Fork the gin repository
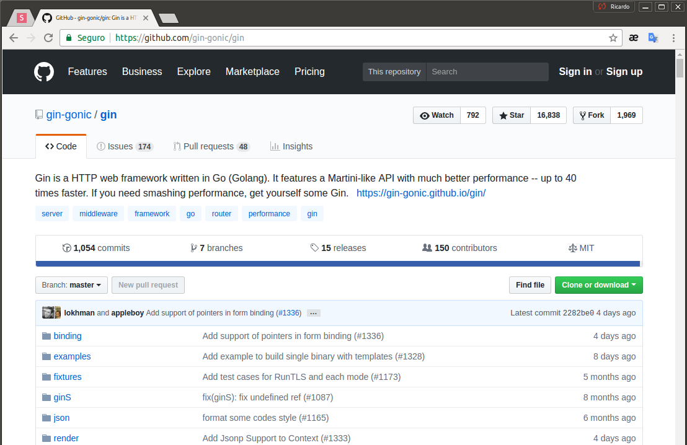The width and height of the screenshot is (687, 445). (592, 115)
